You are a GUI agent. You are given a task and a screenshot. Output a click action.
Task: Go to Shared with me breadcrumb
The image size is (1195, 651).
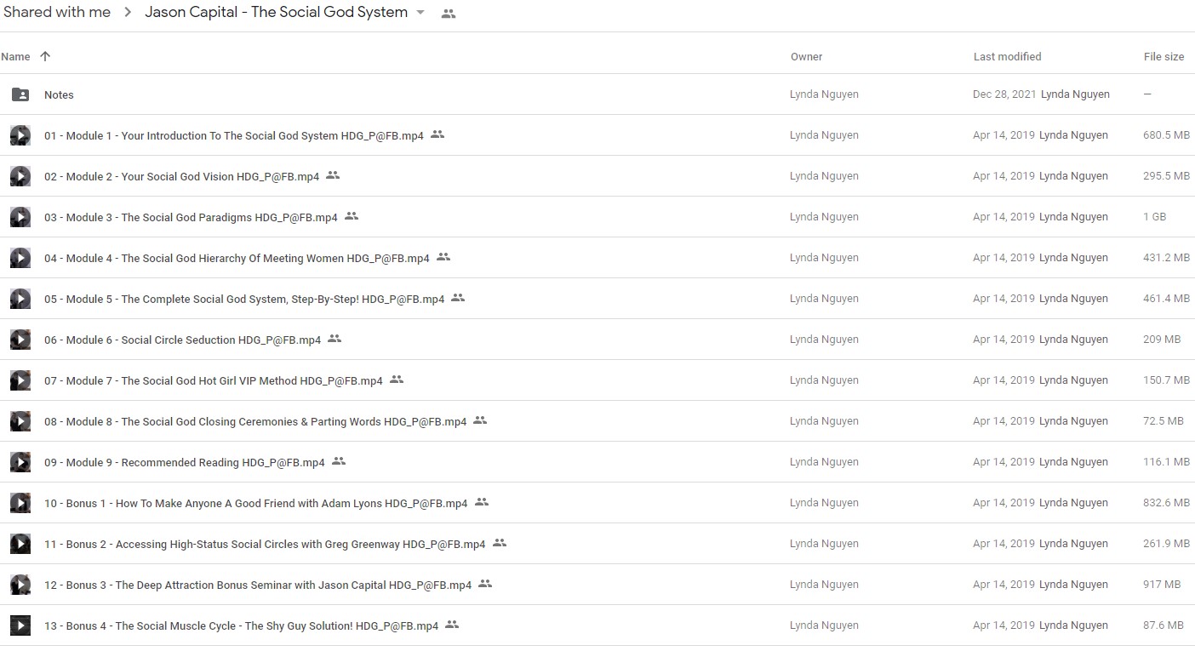coord(57,12)
